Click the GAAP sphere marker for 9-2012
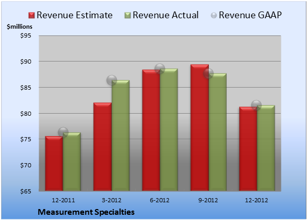 coord(208,74)
